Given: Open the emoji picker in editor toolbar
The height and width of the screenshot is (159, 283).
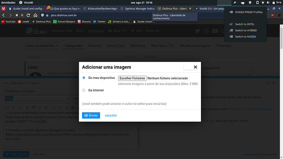Looking at the screenshot, I should (66, 108).
